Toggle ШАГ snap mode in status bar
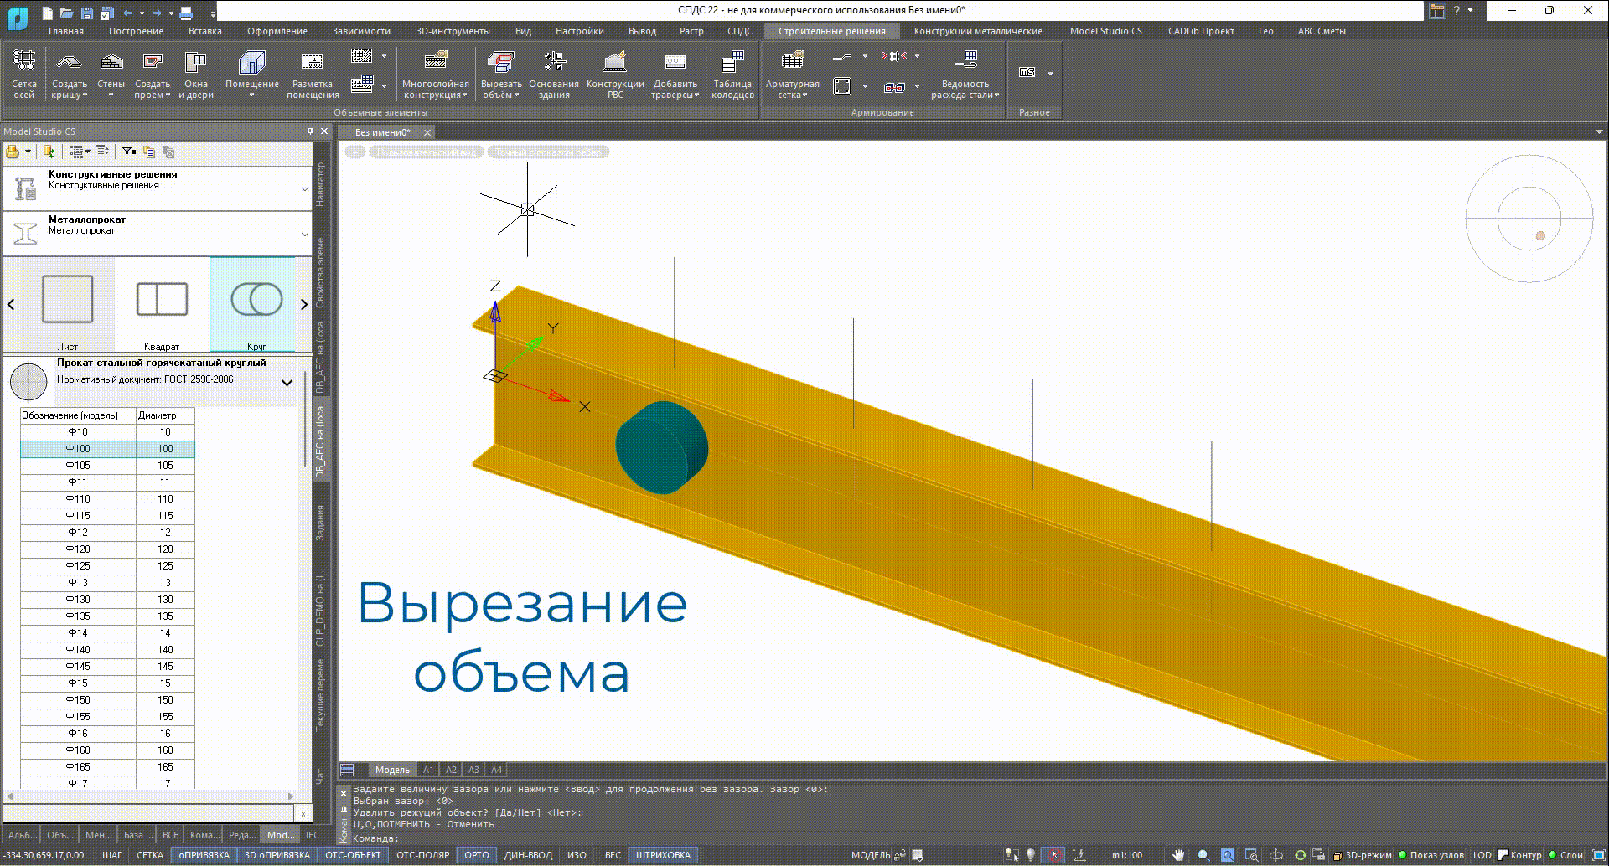 tap(111, 855)
